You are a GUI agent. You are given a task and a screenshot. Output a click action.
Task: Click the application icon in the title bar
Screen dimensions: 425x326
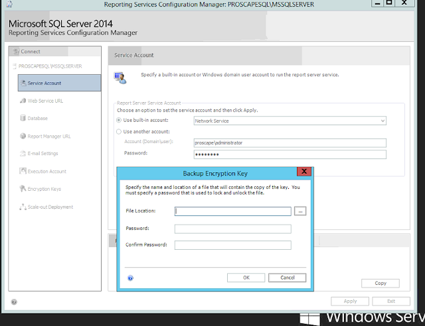coord(9,4)
